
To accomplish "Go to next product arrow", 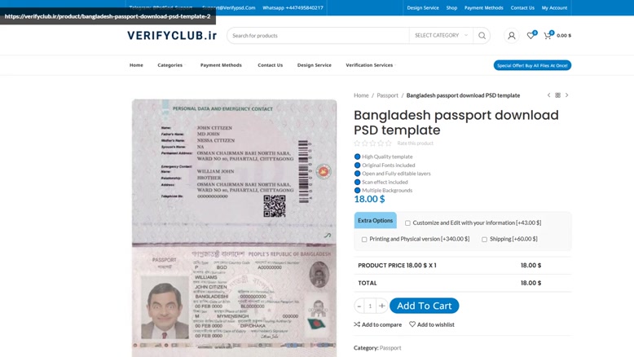I will coord(567,95).
